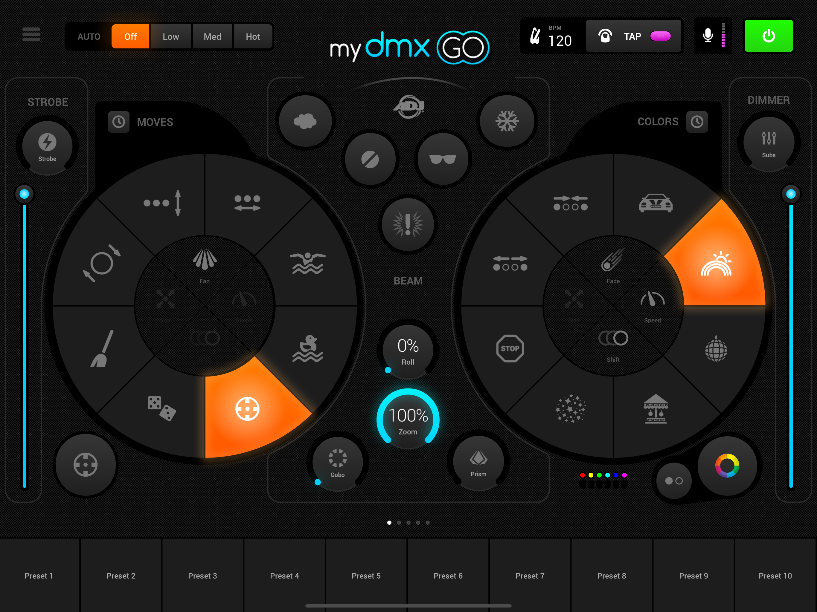Screen dimensions: 817x612
Task: Open the hamburger menu
Action: pyautogui.click(x=31, y=35)
